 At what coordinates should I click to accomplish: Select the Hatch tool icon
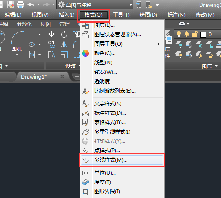(x=32, y=55)
